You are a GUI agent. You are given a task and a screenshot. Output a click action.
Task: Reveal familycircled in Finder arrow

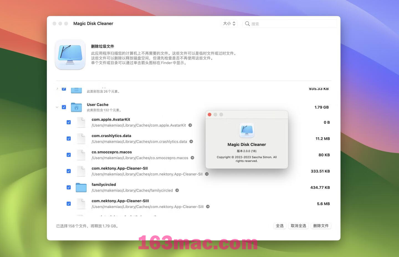coord(177,190)
